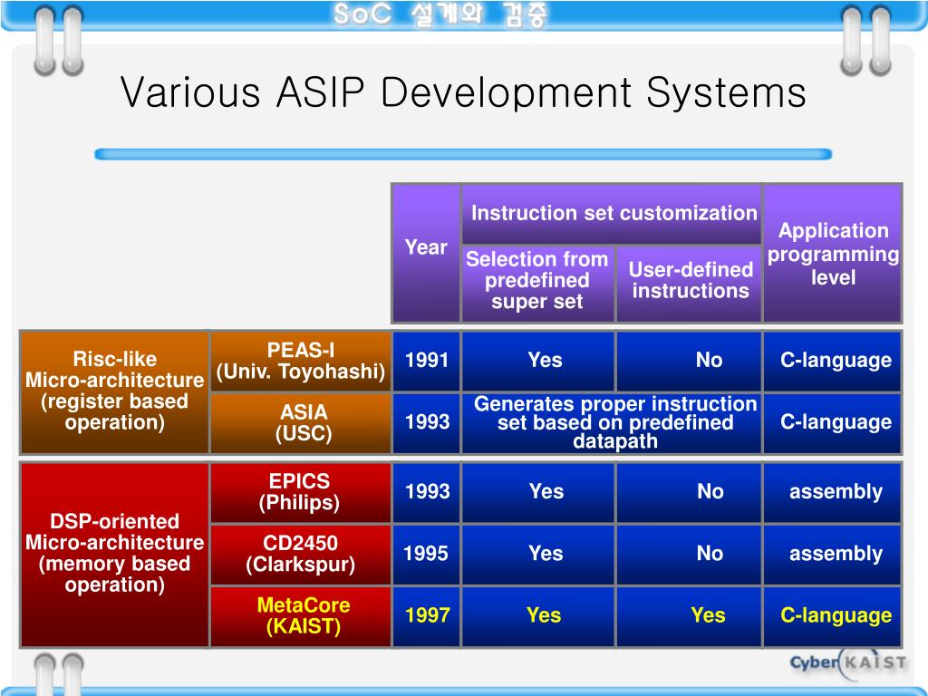Select the "PEAS-I (Univ. Toyohashi)" cell
This screenshot has height=696, width=928.
[301, 361]
